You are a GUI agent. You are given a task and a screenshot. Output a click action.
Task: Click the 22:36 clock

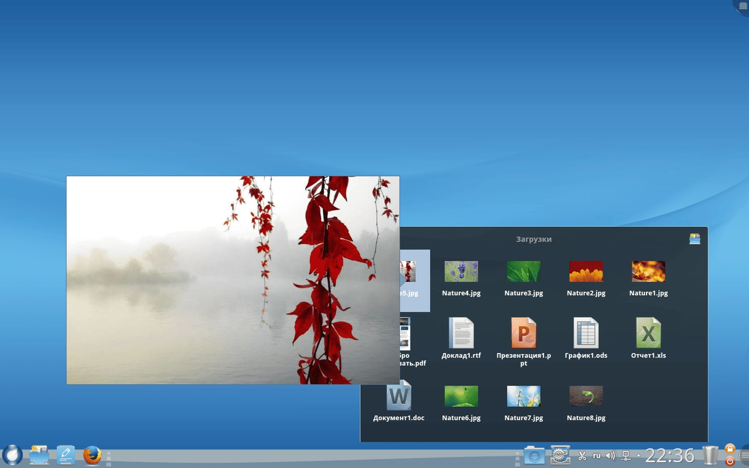670,456
